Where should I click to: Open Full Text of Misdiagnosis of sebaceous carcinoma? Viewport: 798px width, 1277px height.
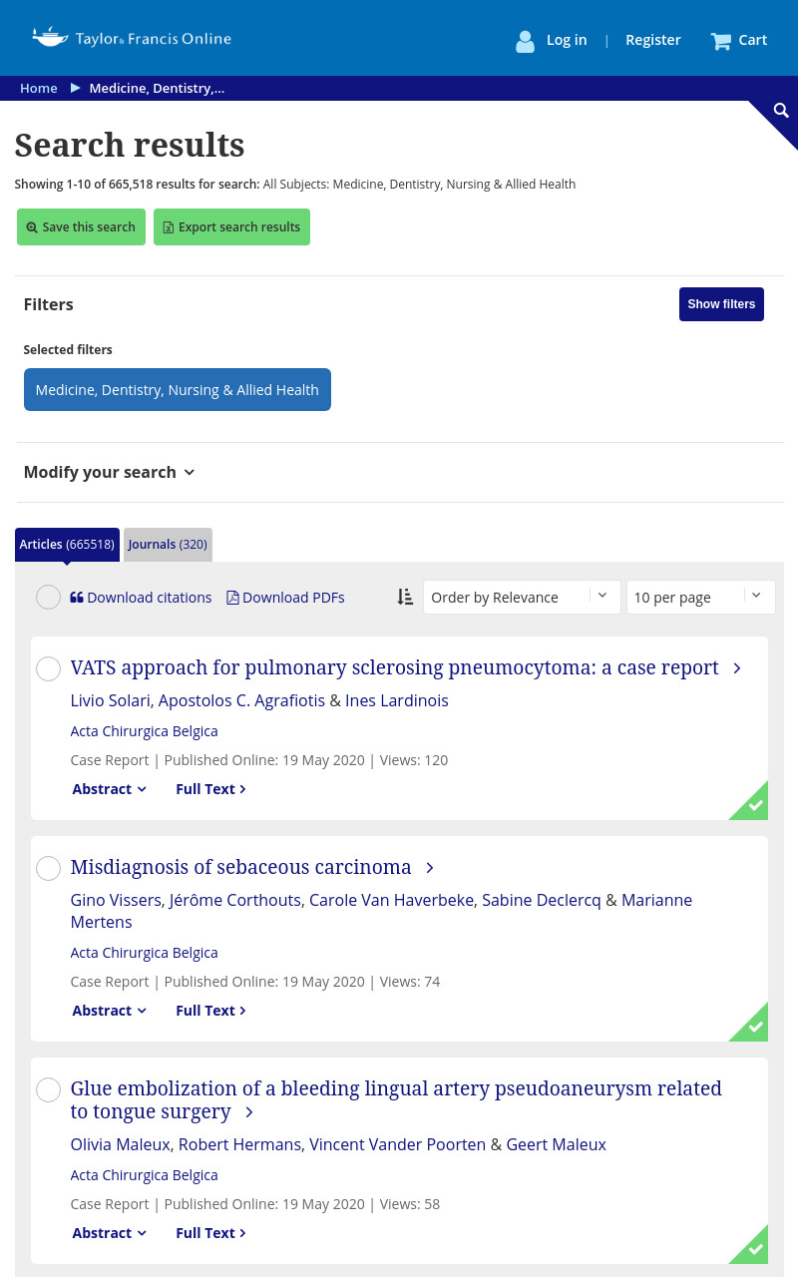210,1011
